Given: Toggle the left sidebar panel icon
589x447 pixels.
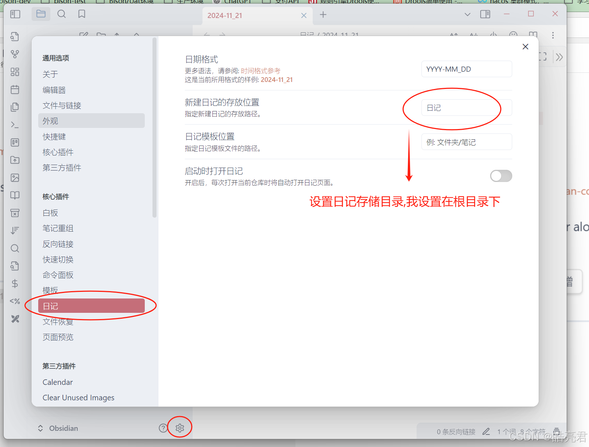Looking at the screenshot, I should point(15,14).
